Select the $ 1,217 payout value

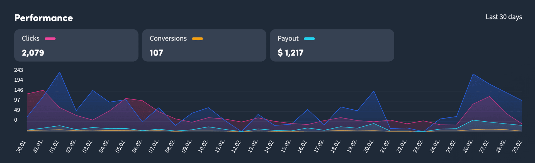[x=290, y=53]
